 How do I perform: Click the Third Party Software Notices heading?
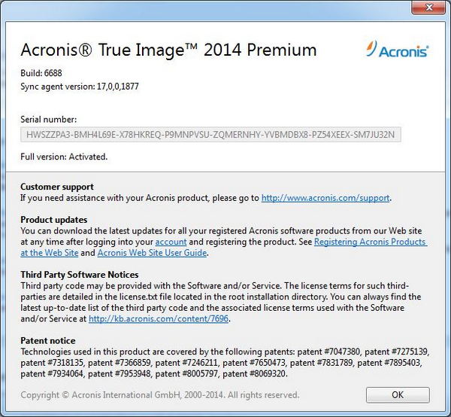(80, 275)
